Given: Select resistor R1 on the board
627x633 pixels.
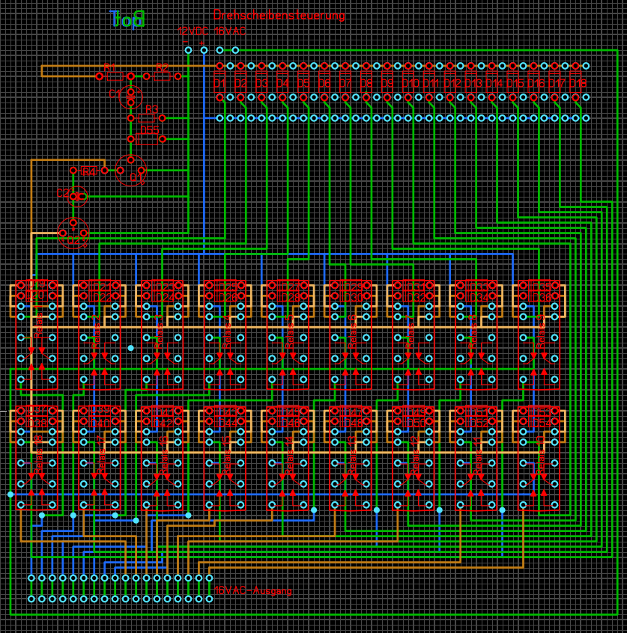Looking at the screenshot, I should 115,76.
